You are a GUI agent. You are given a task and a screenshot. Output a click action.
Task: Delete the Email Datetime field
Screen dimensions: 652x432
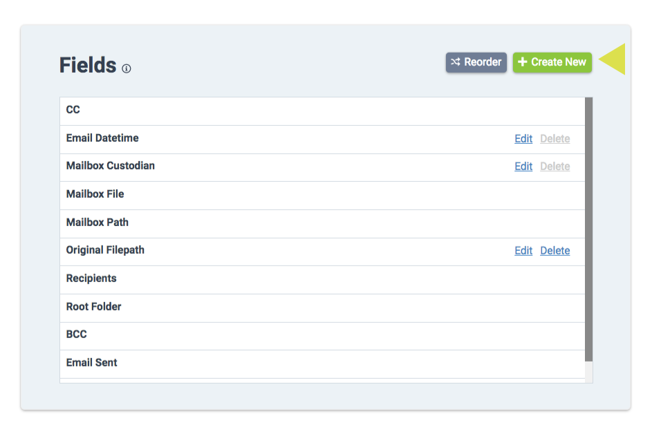point(555,138)
